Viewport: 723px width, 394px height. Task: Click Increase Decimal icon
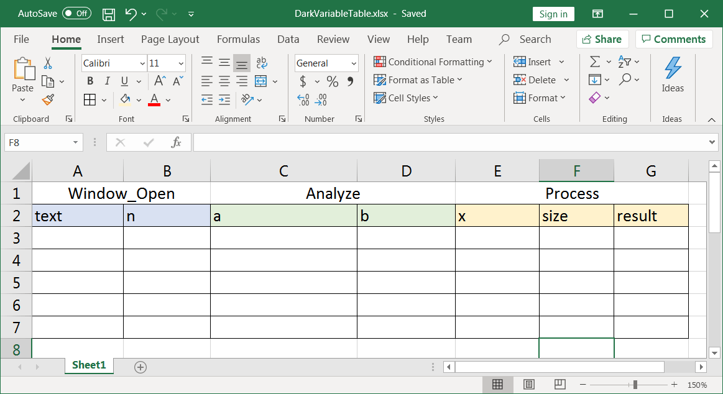[x=303, y=99]
